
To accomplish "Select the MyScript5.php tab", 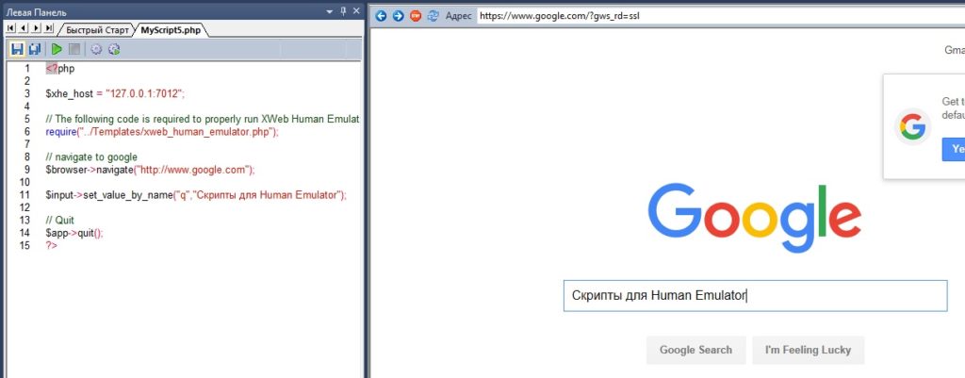I will pos(171,29).
